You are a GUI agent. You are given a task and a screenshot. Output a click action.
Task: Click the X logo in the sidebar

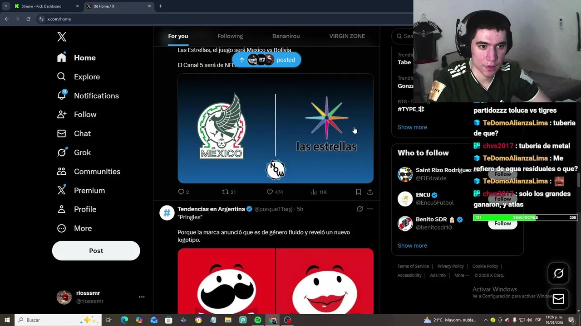(62, 37)
